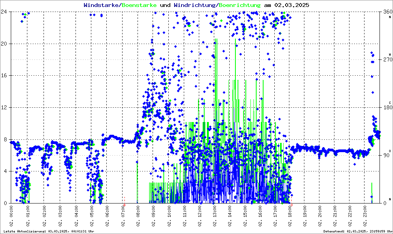Click the compass letter O beside 90
This screenshot has height=234, width=393.
pyautogui.click(x=390, y=151)
